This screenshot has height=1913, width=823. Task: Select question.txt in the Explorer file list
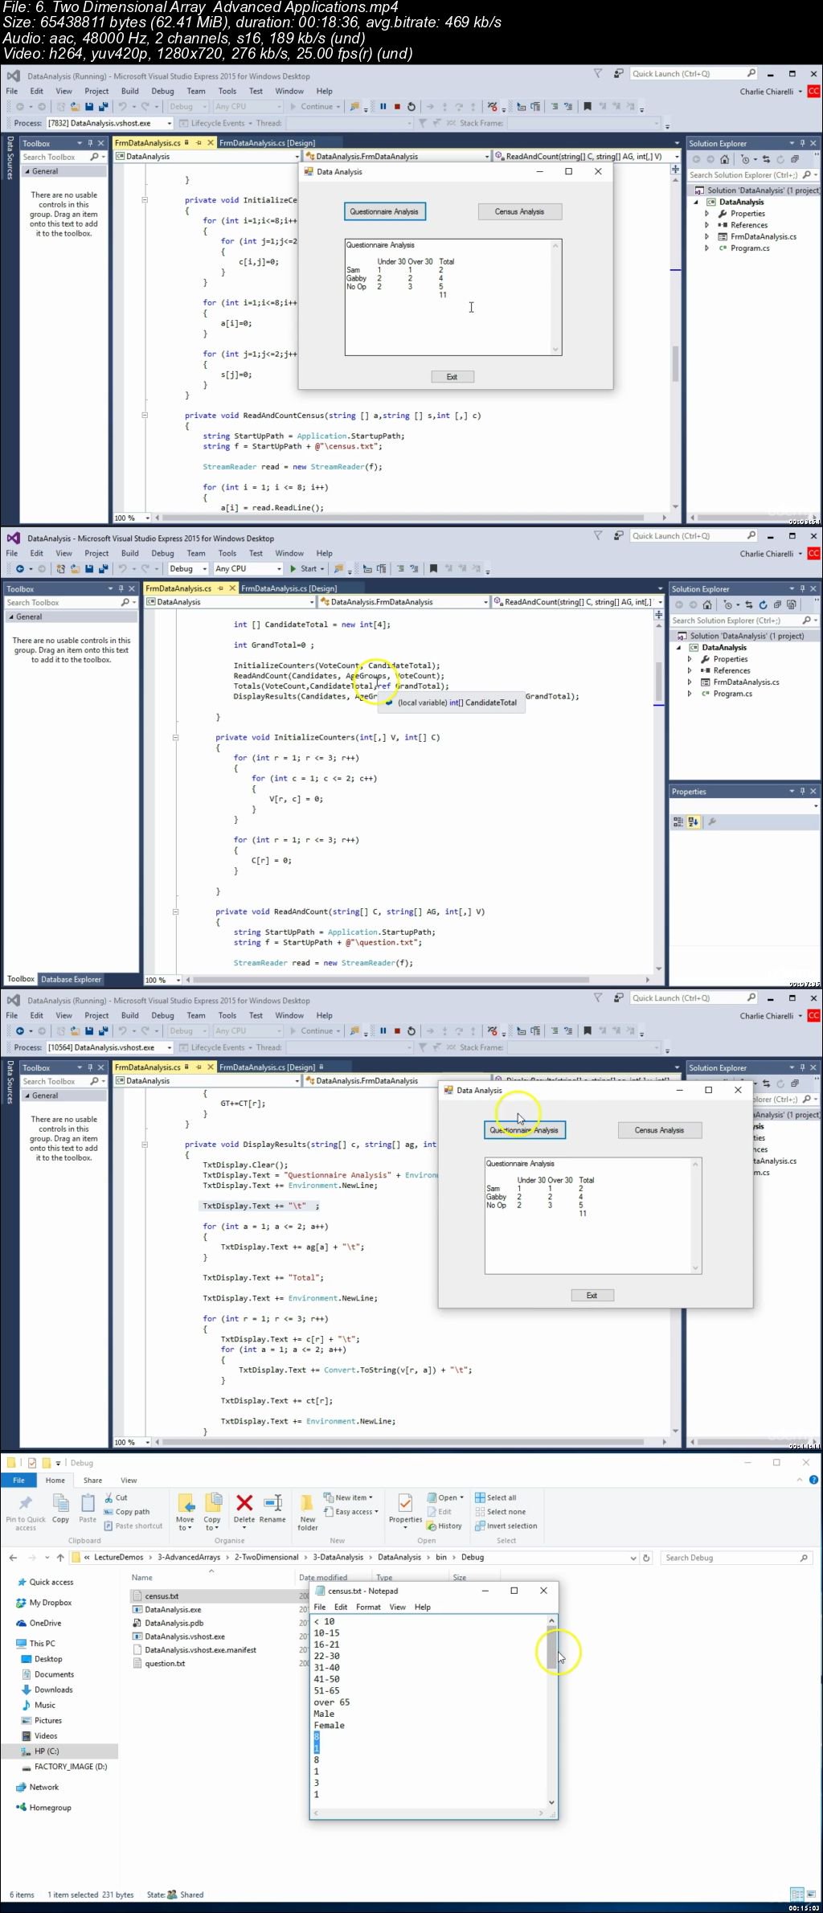click(x=165, y=1663)
